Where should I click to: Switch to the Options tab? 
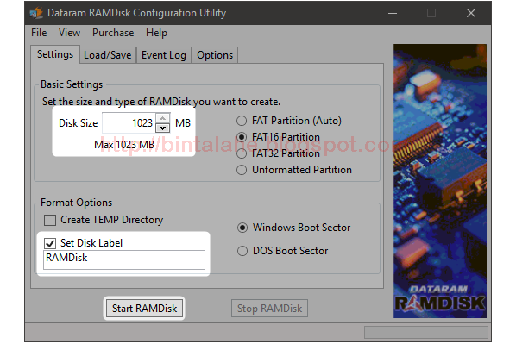point(215,55)
